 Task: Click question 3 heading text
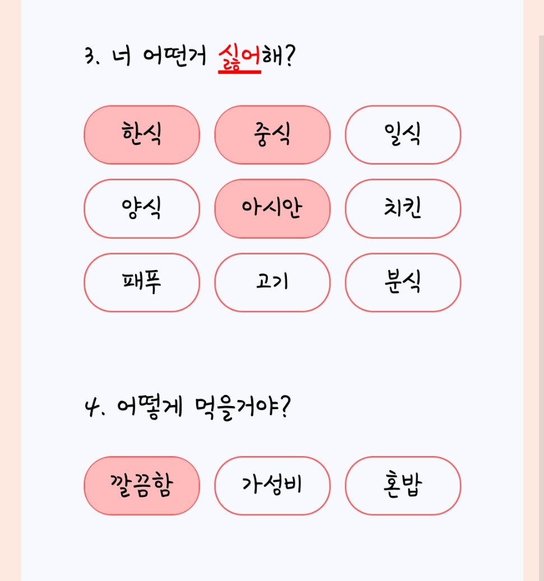pyautogui.click(x=190, y=58)
